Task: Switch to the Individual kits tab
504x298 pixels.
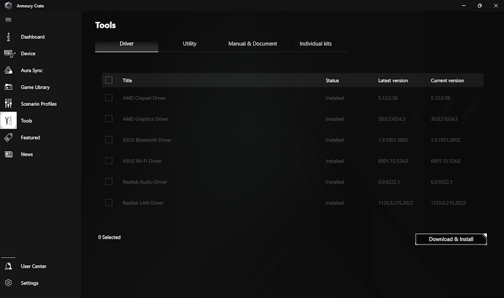Action: pyautogui.click(x=316, y=43)
